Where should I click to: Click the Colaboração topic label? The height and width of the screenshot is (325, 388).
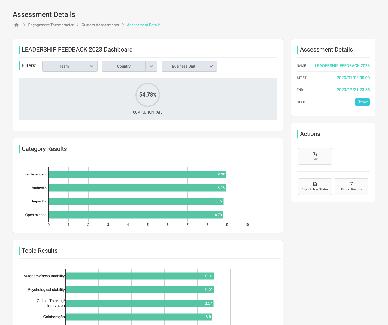click(x=54, y=317)
